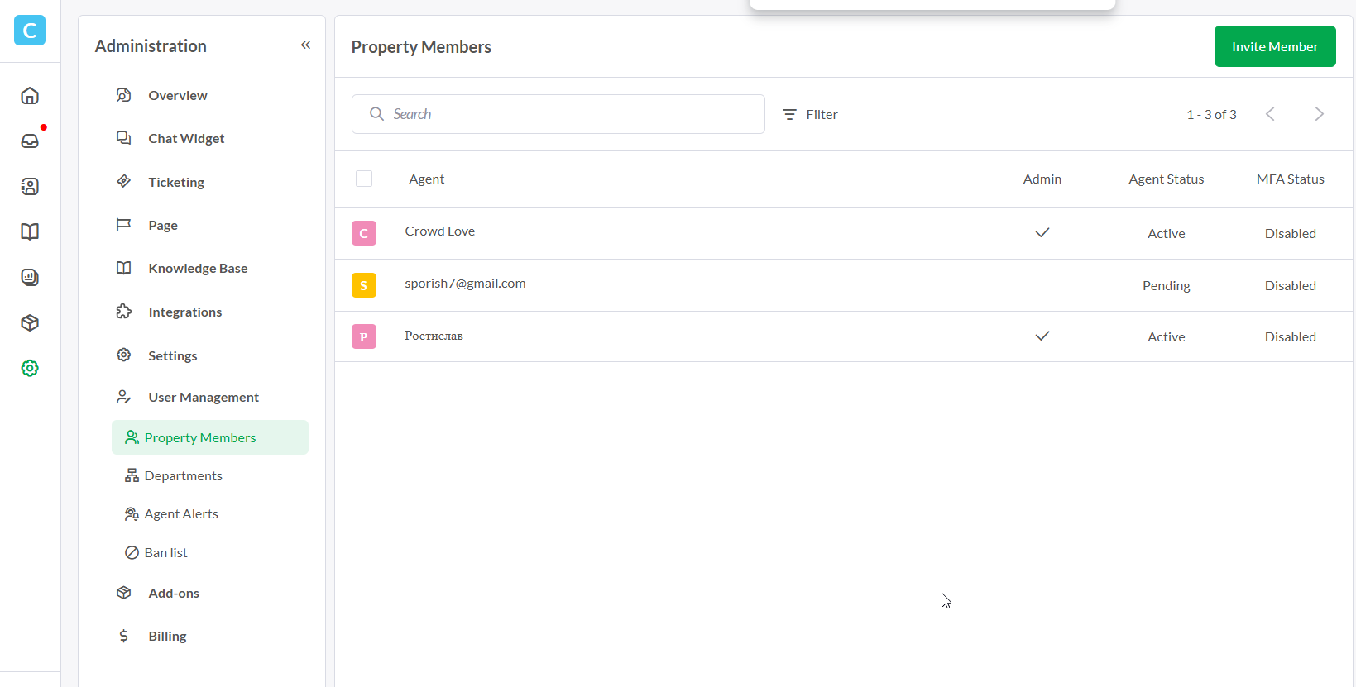
Task: Go to next page of members
Action: click(x=1319, y=114)
